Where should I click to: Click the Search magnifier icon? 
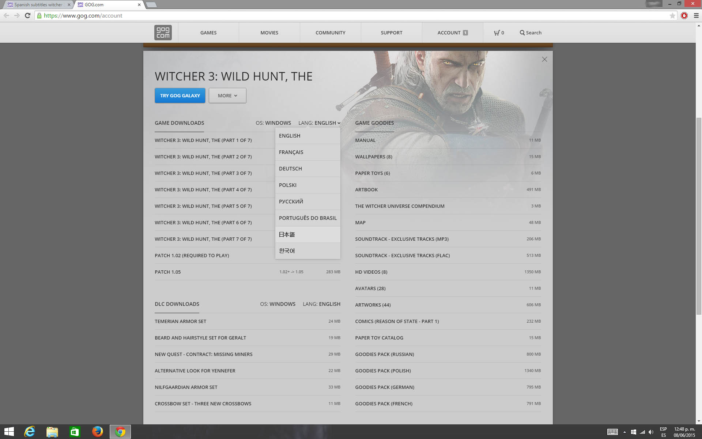(x=522, y=33)
